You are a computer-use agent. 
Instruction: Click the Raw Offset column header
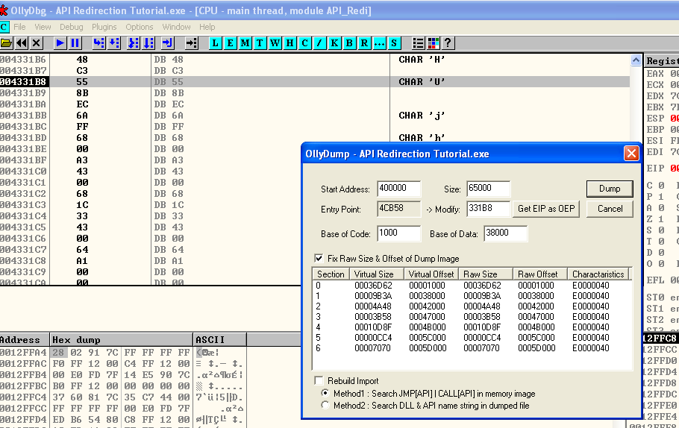pos(540,274)
